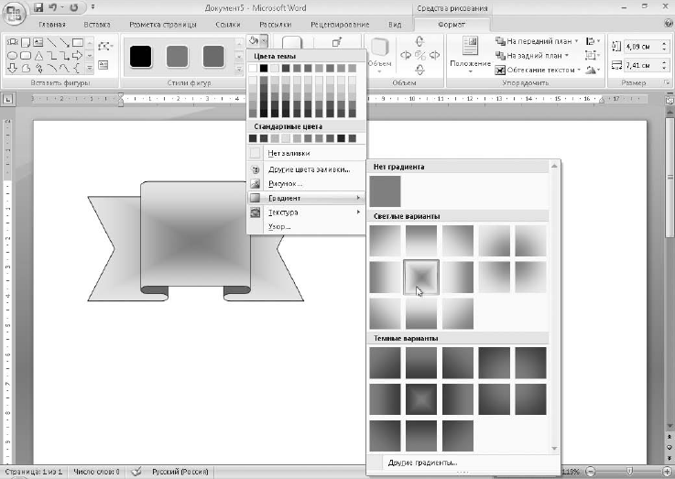Viewport: 675px width, 479px height.
Task: Click the paint bucket Shape Fill icon
Action: pos(253,41)
